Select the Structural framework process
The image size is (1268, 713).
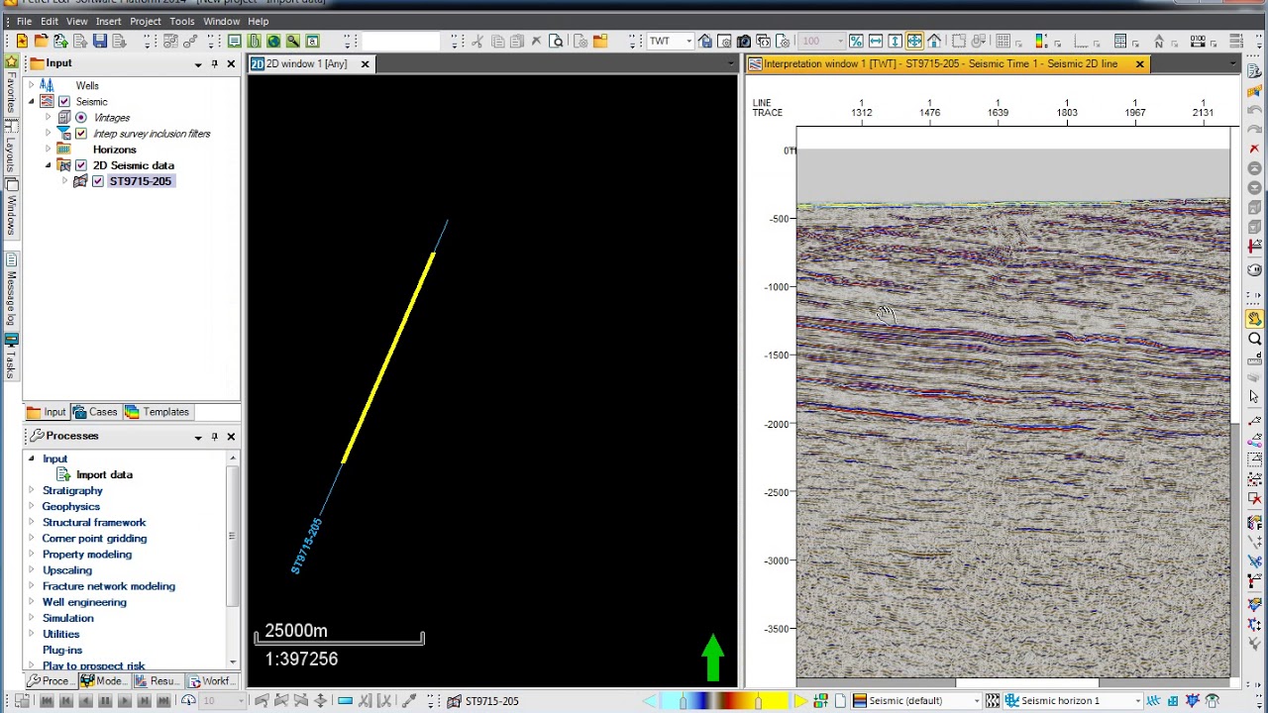(94, 522)
